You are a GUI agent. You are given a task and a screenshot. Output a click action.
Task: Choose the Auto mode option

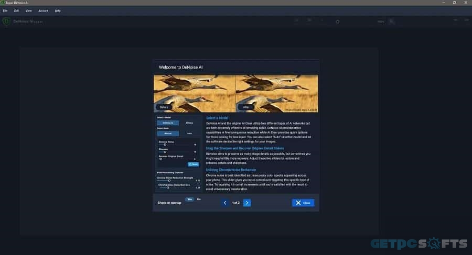point(189,133)
